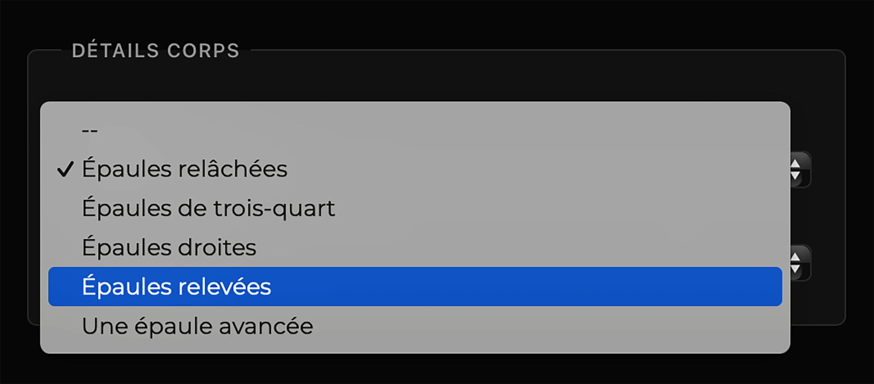Click checkmark beside Épaules relâchées

[65, 169]
